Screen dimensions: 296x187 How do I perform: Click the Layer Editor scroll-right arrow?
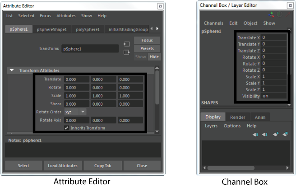coord(287,168)
